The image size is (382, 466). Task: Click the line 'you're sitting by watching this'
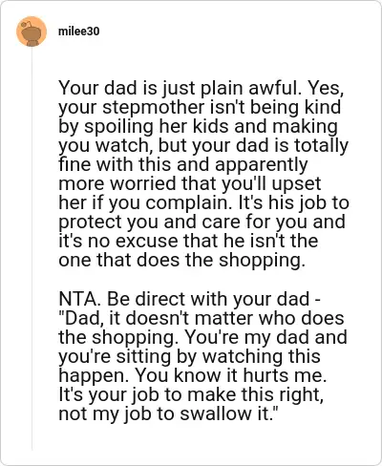[x=189, y=356]
